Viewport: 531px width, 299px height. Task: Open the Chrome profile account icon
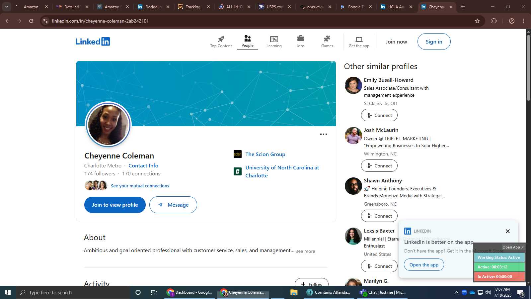pyautogui.click(x=512, y=21)
